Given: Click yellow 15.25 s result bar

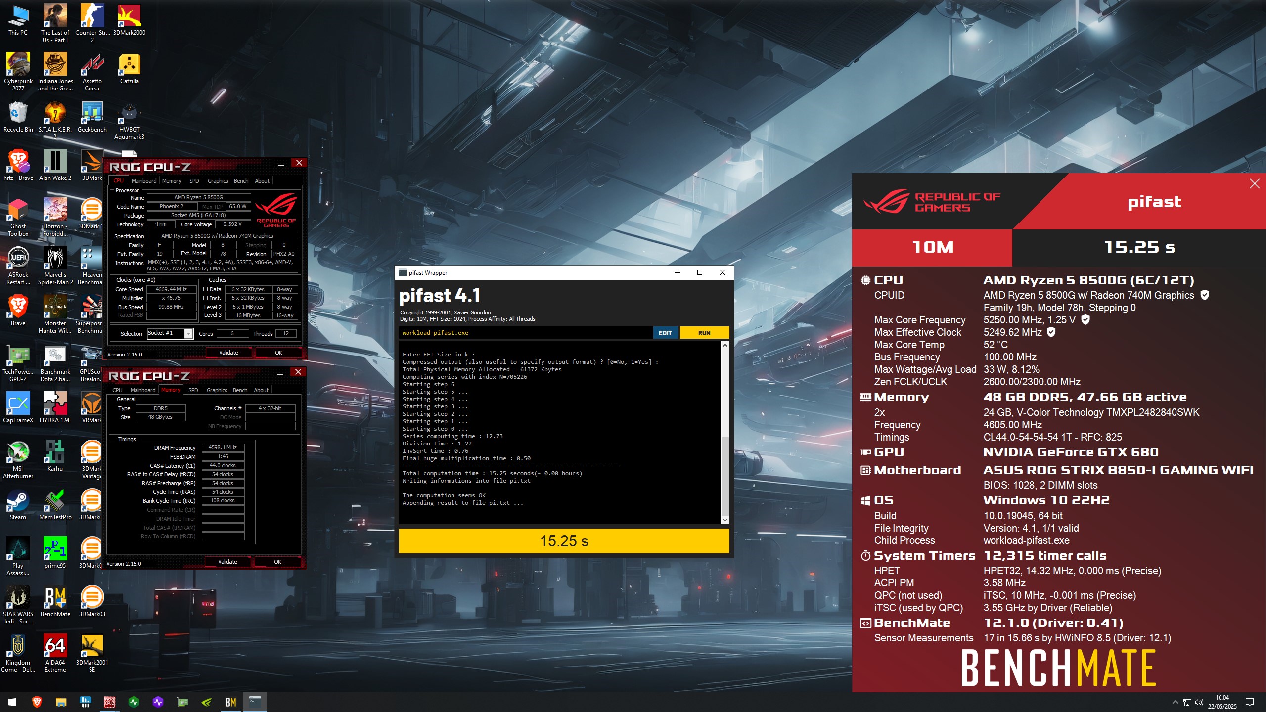Looking at the screenshot, I should (x=564, y=541).
